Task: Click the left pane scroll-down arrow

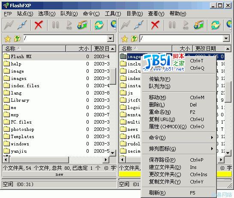Action: click(x=113, y=153)
